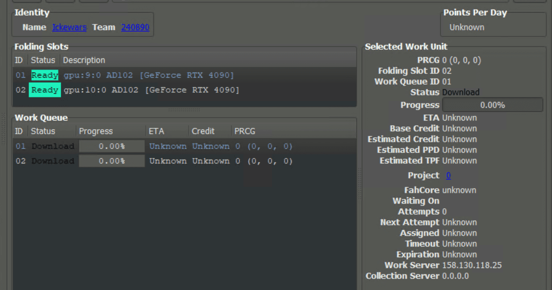Click Selected Work Unit progress bar
552x290 pixels.
coord(492,105)
